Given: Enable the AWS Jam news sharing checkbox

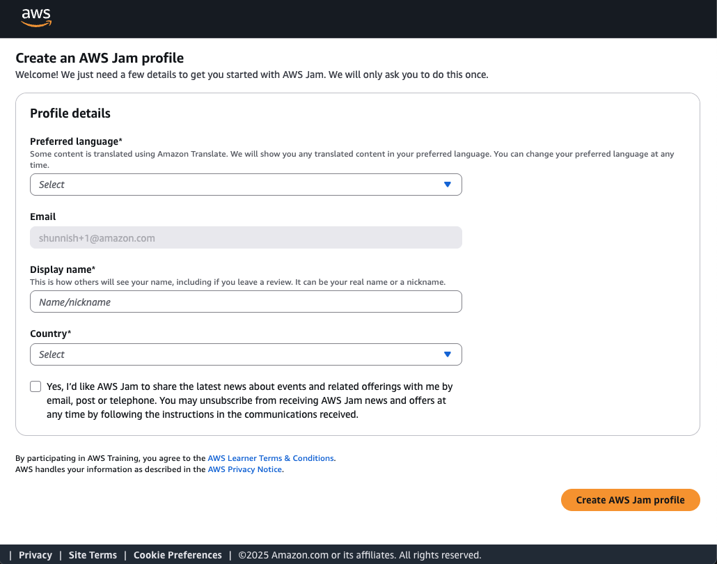Looking at the screenshot, I should click(x=36, y=386).
